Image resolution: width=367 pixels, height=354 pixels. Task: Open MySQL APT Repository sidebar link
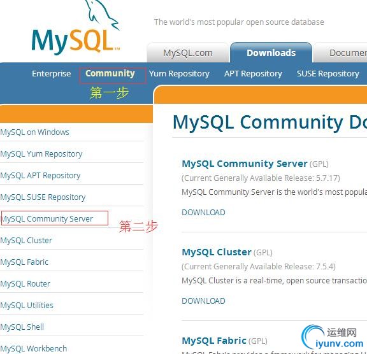point(40,176)
